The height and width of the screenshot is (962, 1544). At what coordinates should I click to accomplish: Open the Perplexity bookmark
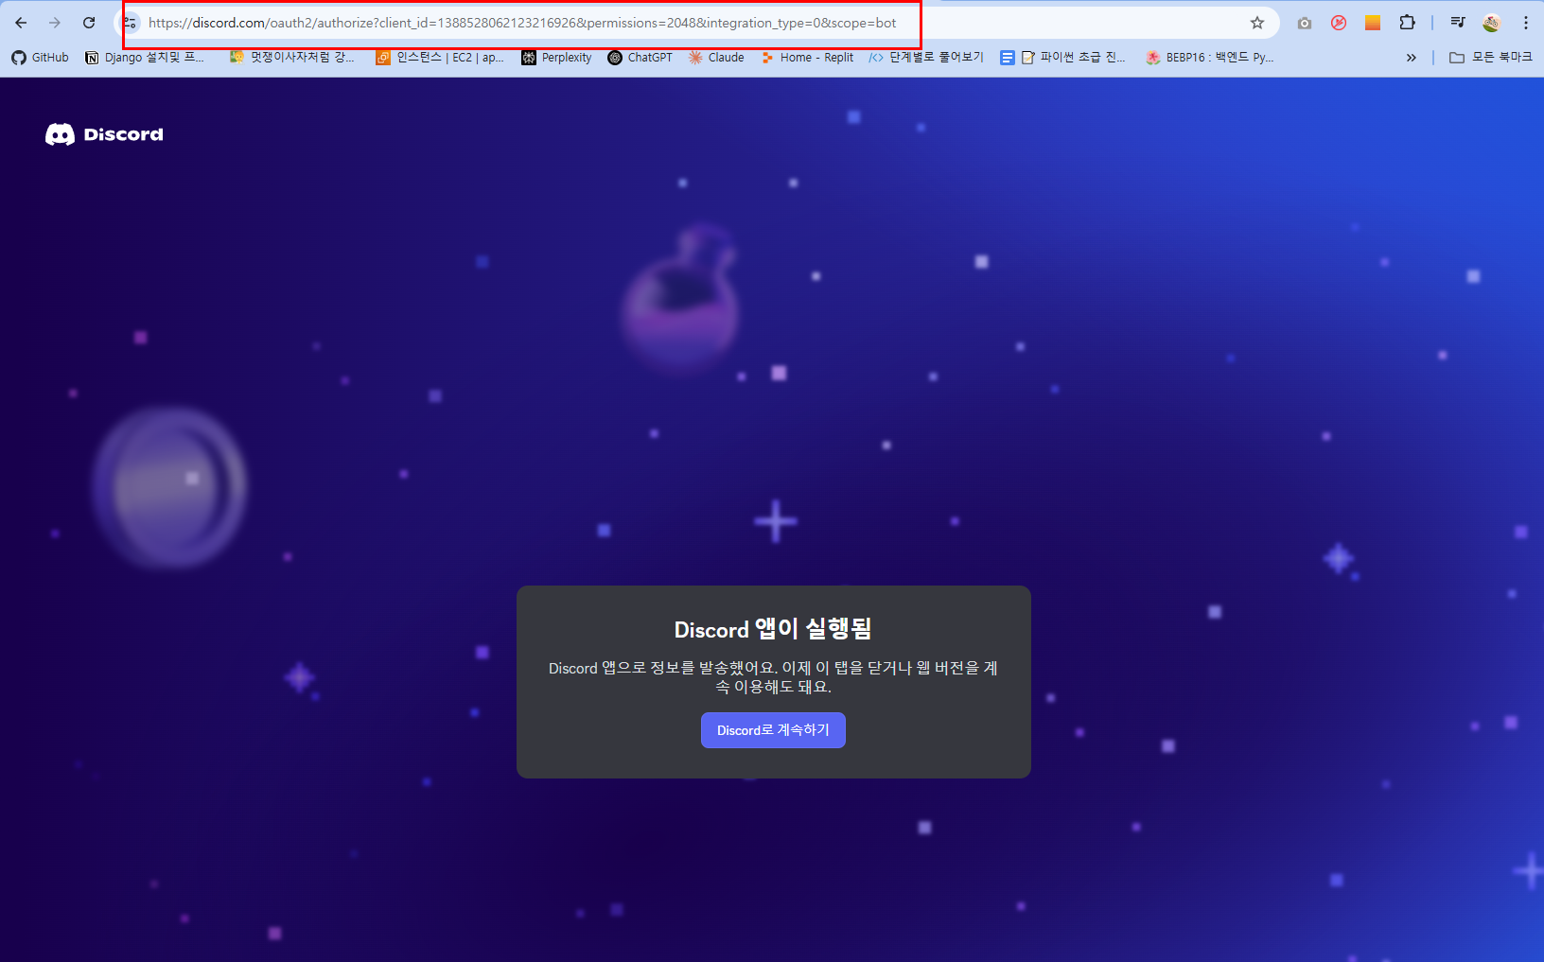557,58
